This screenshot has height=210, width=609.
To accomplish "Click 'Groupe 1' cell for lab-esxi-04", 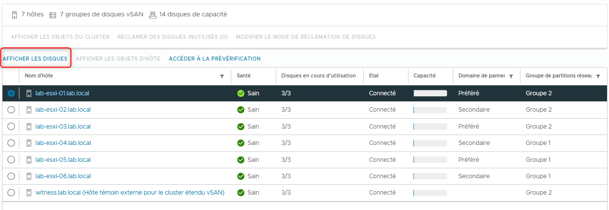I will (538, 143).
